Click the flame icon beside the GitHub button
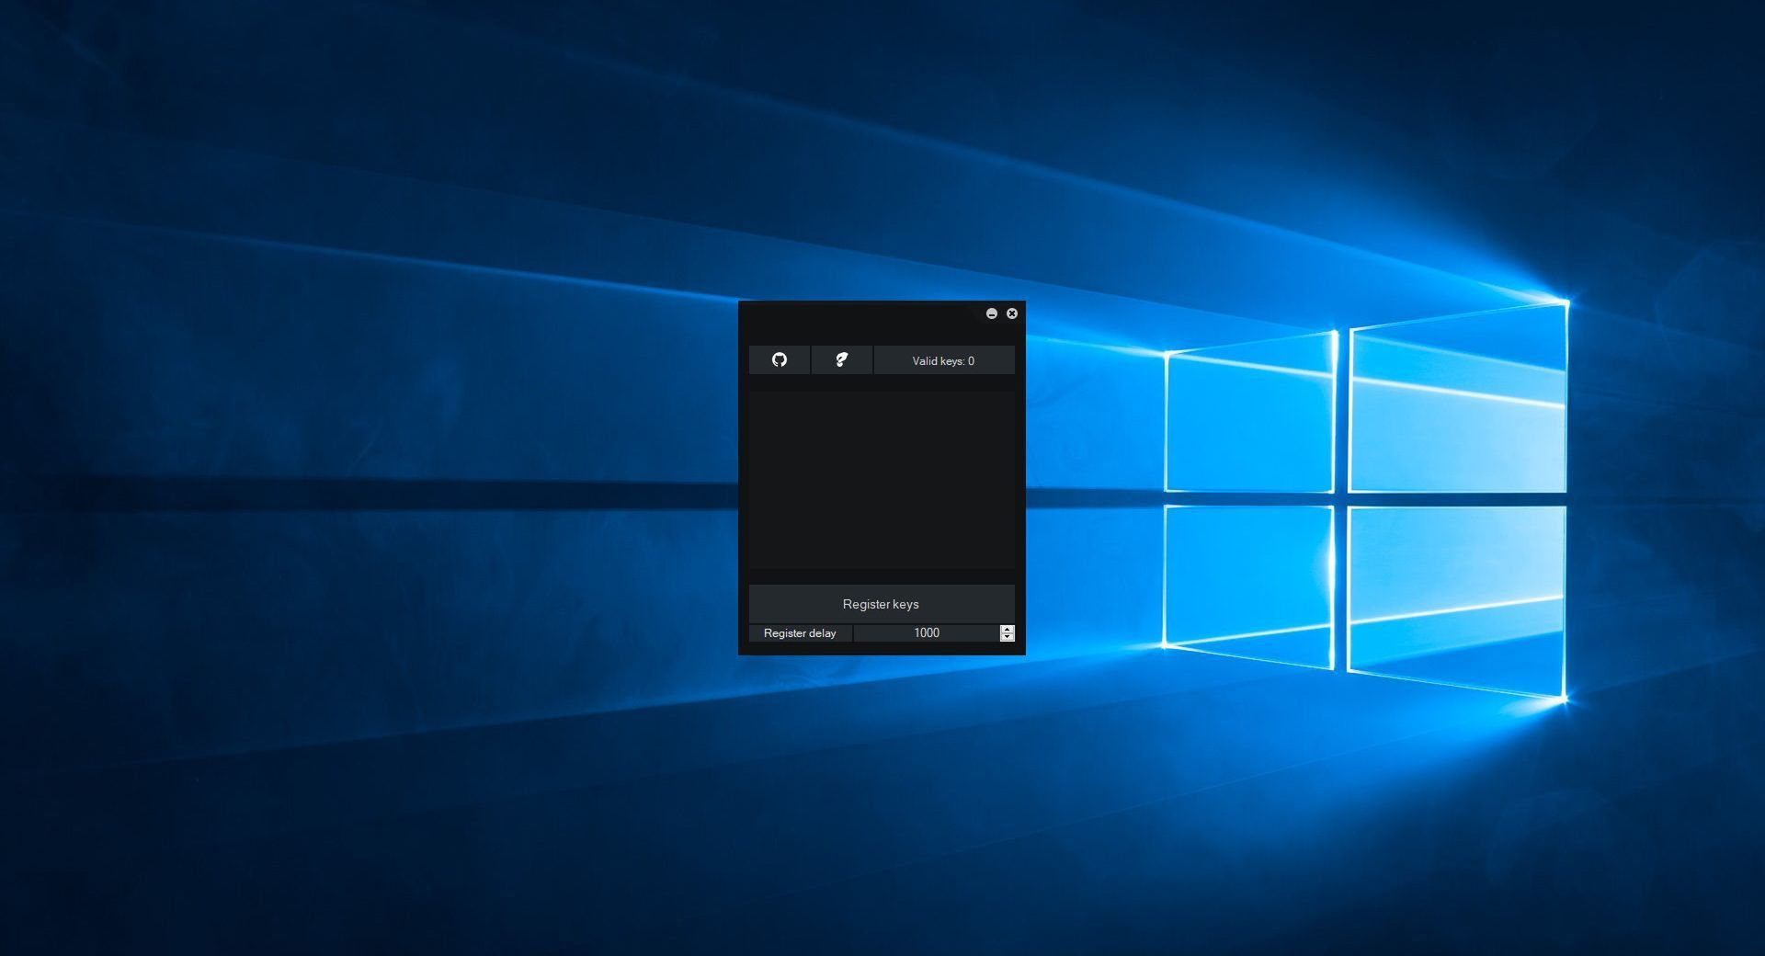Viewport: 1765px width, 956px height. 842,360
